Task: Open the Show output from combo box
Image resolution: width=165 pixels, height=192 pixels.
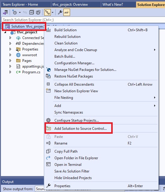Action: (x=80, y=189)
